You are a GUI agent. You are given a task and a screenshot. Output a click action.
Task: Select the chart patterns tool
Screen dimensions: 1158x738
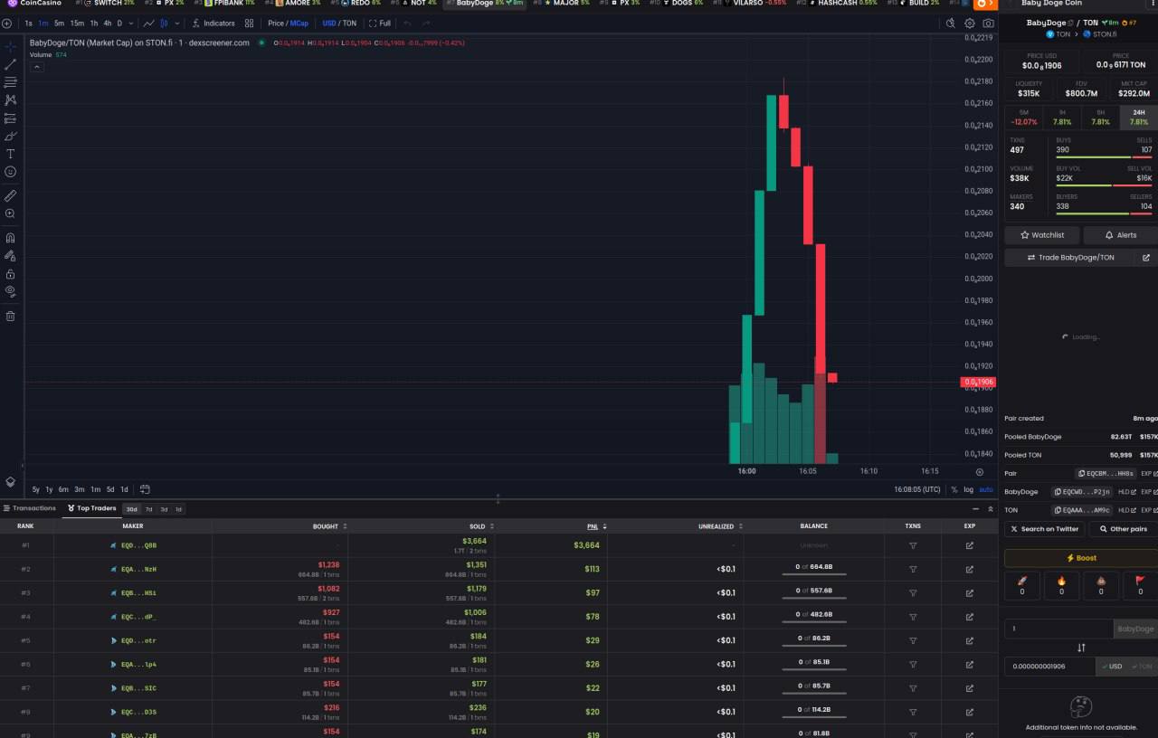click(10, 100)
